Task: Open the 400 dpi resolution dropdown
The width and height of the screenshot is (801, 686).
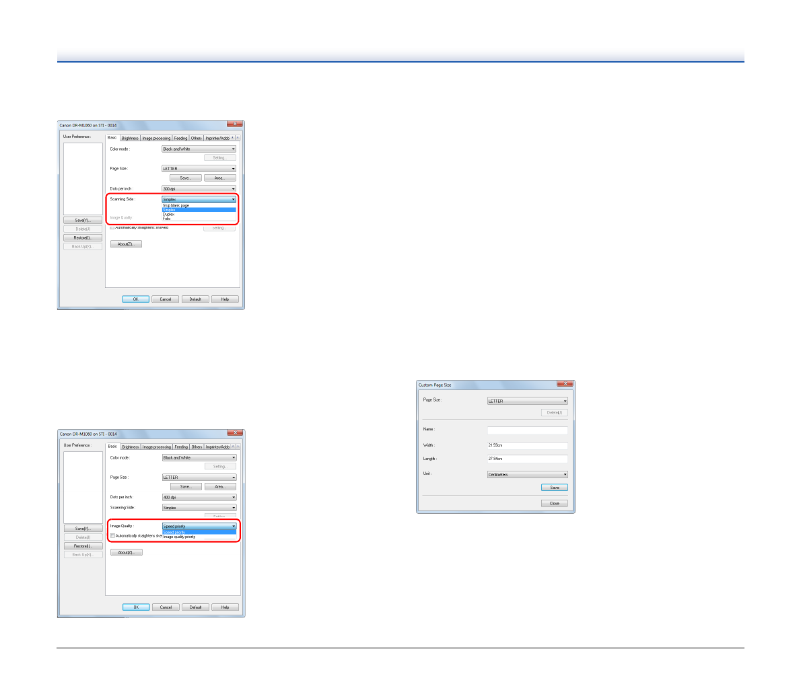Action: click(199, 497)
